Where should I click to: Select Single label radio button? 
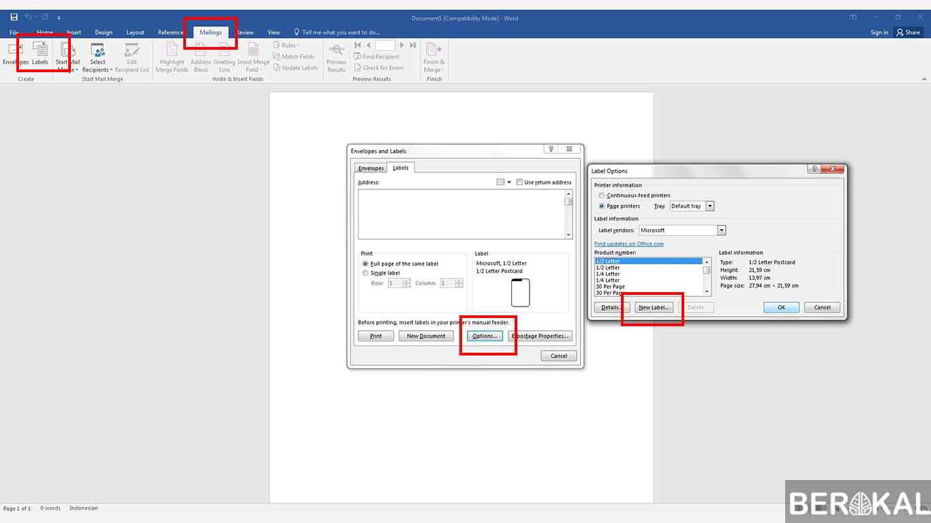click(382, 273)
